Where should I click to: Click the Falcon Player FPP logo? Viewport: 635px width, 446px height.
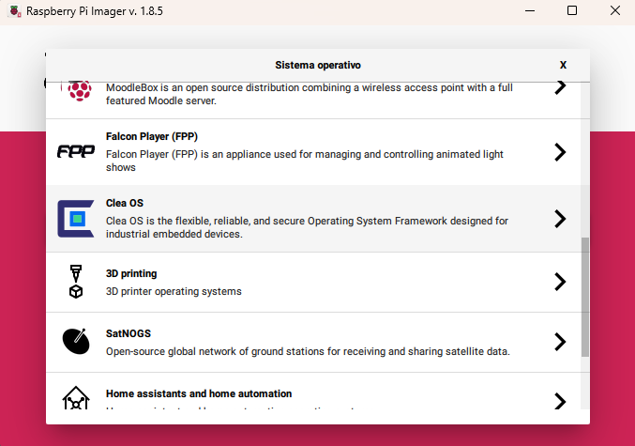76,152
